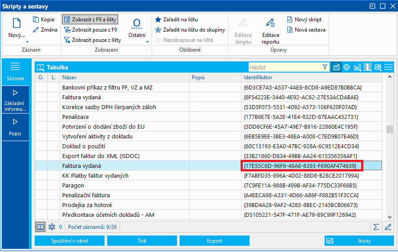Click the window layout icon in title bar

(372, 6)
